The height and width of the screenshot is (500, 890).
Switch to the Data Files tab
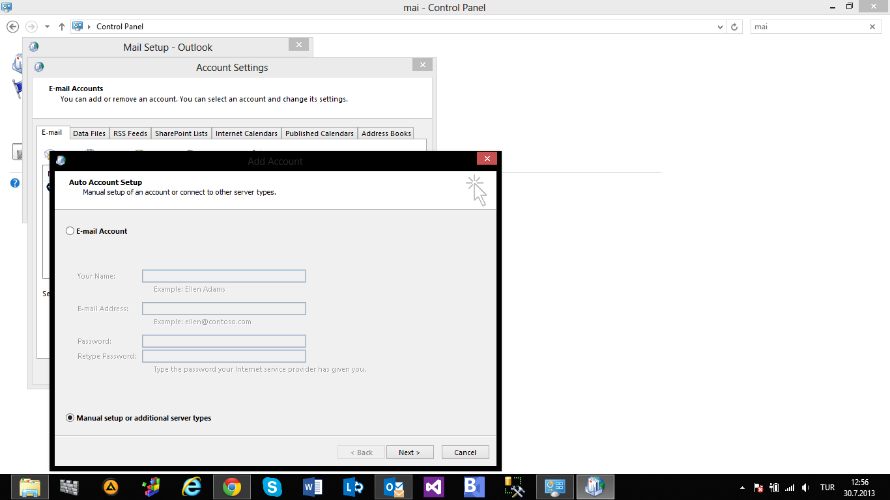(x=89, y=133)
